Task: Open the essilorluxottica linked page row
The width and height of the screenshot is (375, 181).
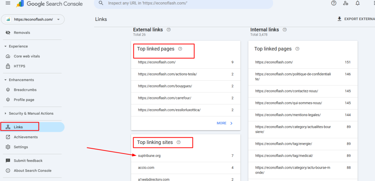Action: pyautogui.click(x=186, y=110)
